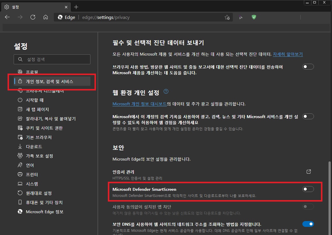
Task: Open 프린터 settings
Action: coord(52,175)
